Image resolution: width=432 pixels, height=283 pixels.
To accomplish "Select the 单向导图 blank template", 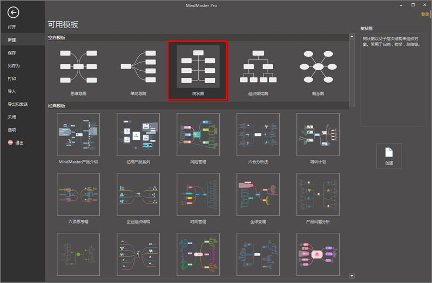I will pos(138,66).
